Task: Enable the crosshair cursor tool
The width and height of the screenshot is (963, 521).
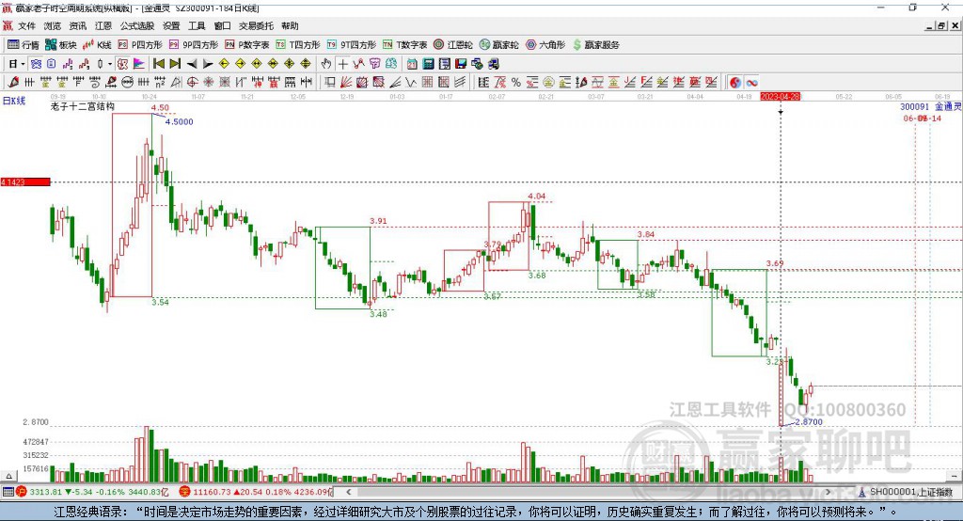Action: pos(342,64)
